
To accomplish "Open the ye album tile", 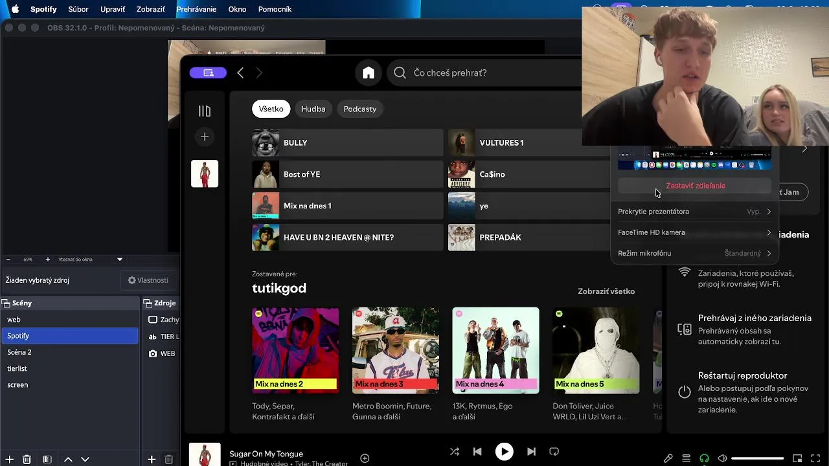I will click(530, 206).
